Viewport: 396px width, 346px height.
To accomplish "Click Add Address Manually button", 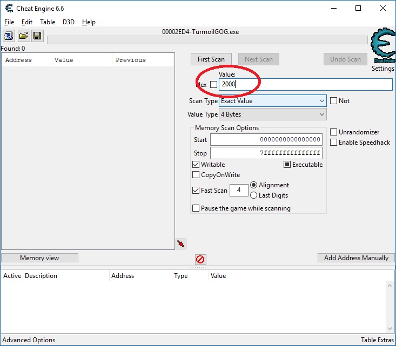I will point(356,258).
